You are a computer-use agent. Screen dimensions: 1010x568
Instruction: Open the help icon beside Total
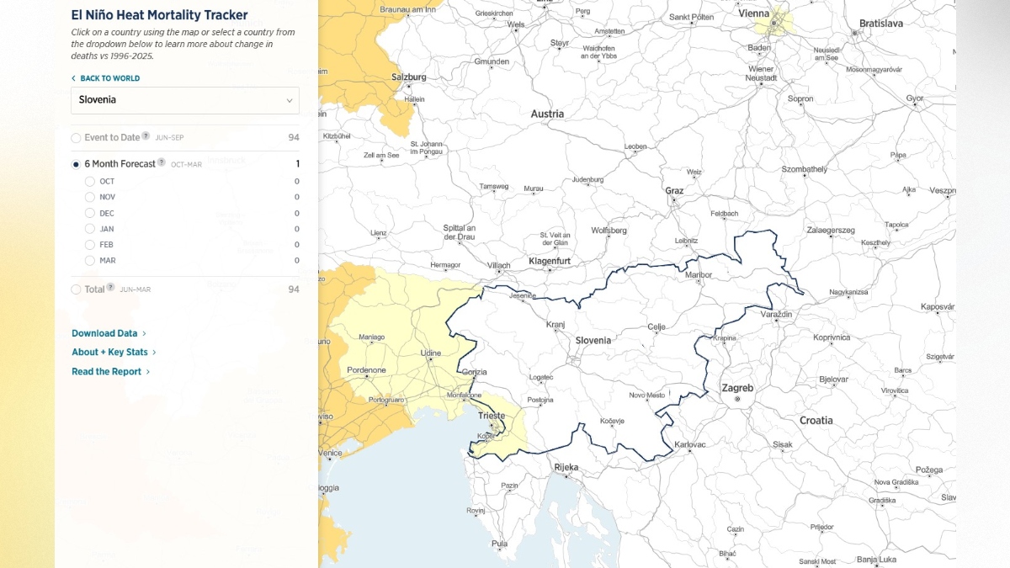pyautogui.click(x=110, y=288)
